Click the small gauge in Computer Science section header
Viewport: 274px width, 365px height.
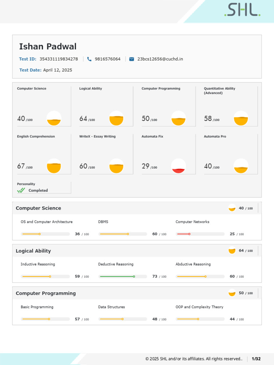tap(232, 208)
